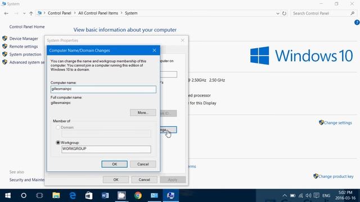The image size is (360, 202).
Task: Click the ENG language indicator
Action: point(326,196)
